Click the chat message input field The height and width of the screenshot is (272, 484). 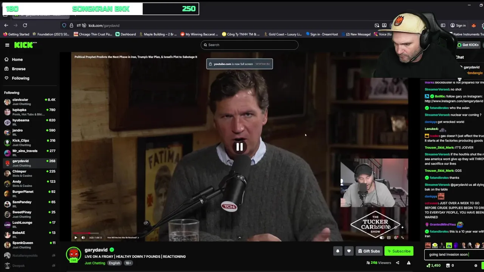[454, 255]
